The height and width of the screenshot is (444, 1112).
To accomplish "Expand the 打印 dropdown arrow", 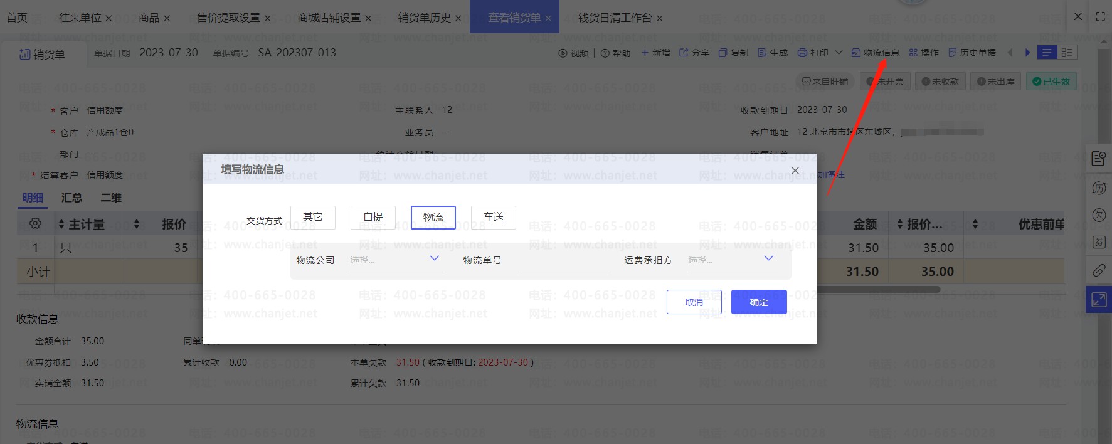I will pos(839,53).
